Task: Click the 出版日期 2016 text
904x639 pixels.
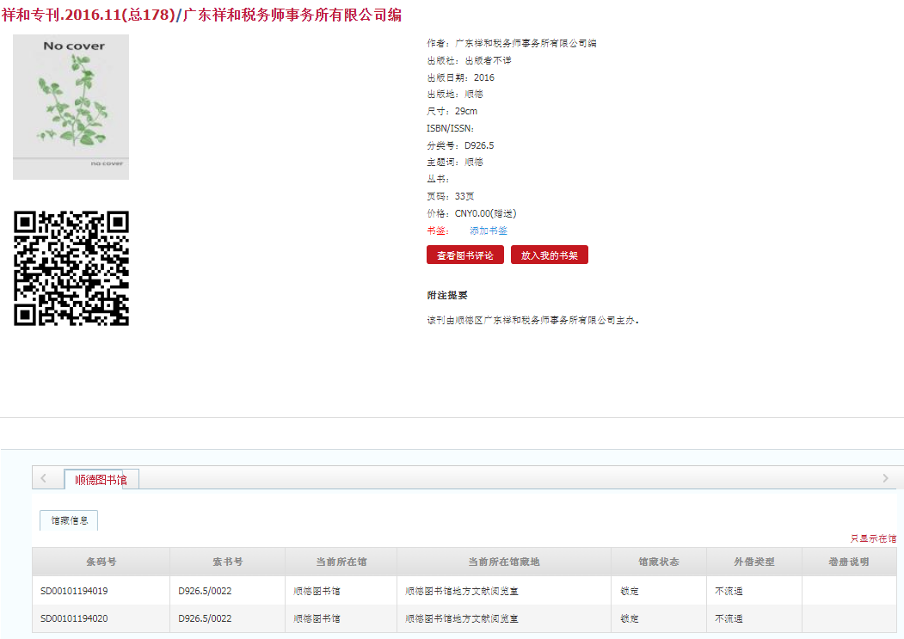Action: [460, 77]
